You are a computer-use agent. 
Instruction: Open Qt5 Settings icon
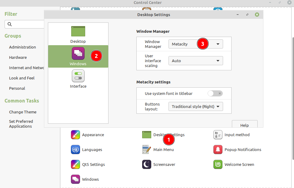(x=75, y=164)
